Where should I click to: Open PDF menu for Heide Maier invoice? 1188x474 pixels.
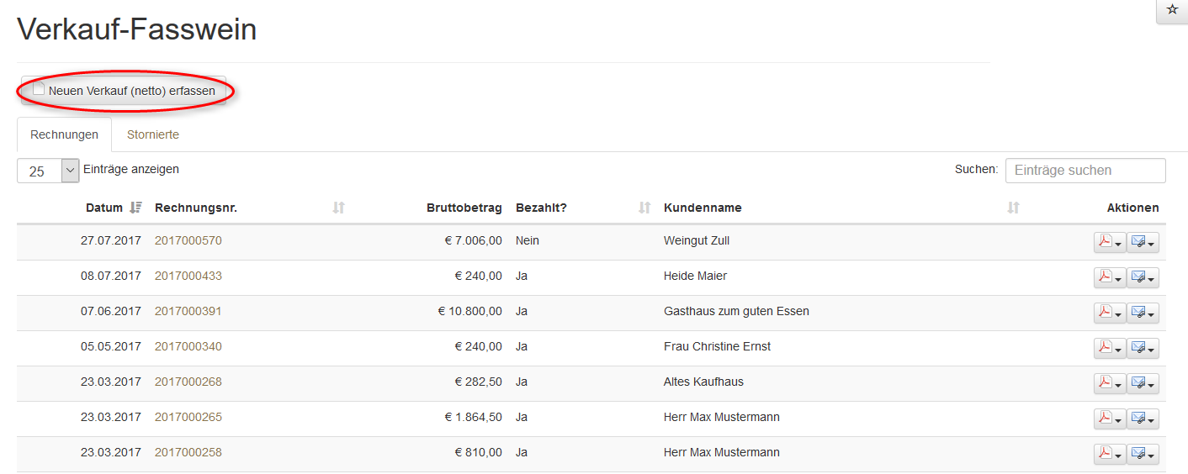pyautogui.click(x=1109, y=277)
